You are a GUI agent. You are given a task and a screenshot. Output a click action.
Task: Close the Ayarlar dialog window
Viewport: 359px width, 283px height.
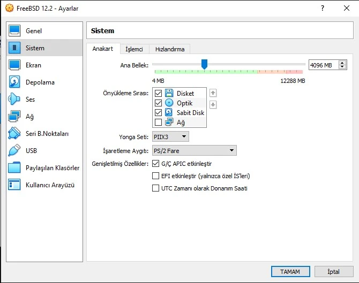[347, 8]
